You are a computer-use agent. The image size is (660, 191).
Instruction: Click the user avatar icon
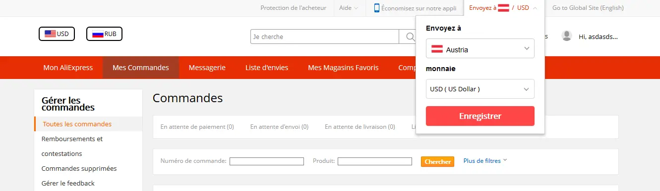pyautogui.click(x=566, y=36)
